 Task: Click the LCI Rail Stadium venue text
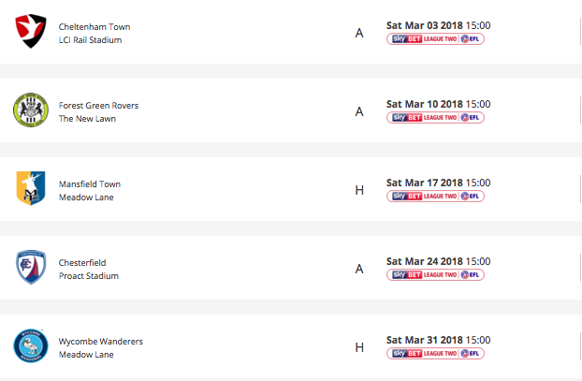pyautogui.click(x=90, y=40)
